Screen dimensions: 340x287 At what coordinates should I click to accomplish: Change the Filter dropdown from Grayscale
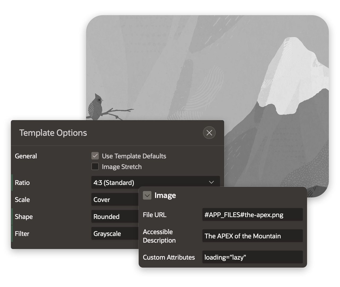coord(114,234)
